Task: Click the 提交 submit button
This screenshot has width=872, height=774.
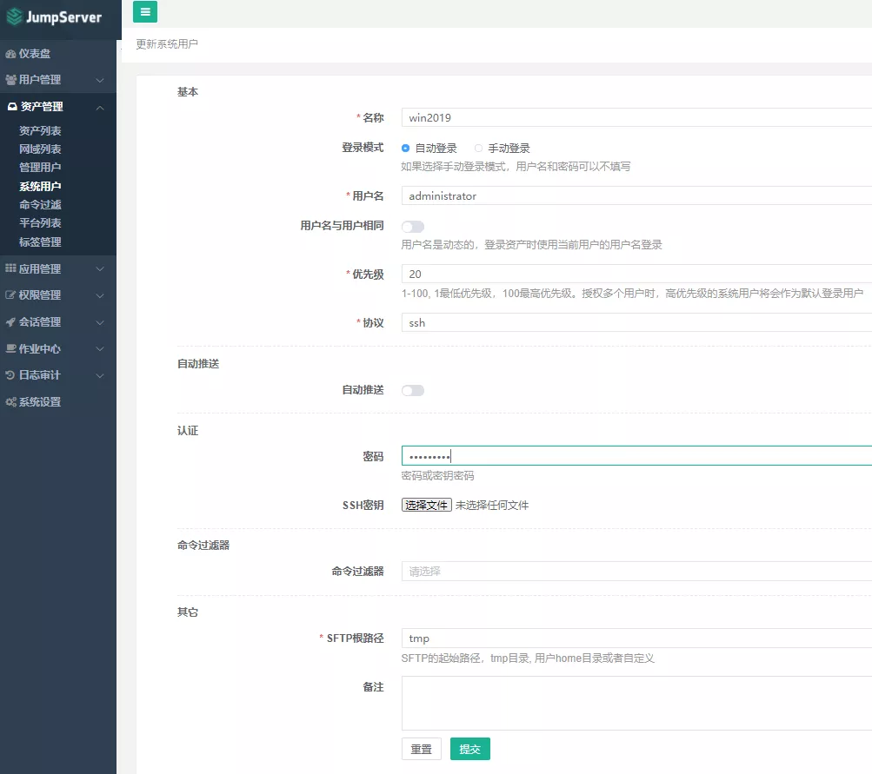Action: coord(469,749)
